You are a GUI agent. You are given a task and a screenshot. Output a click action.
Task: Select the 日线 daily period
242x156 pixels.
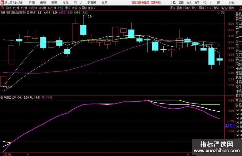pos(60,8)
